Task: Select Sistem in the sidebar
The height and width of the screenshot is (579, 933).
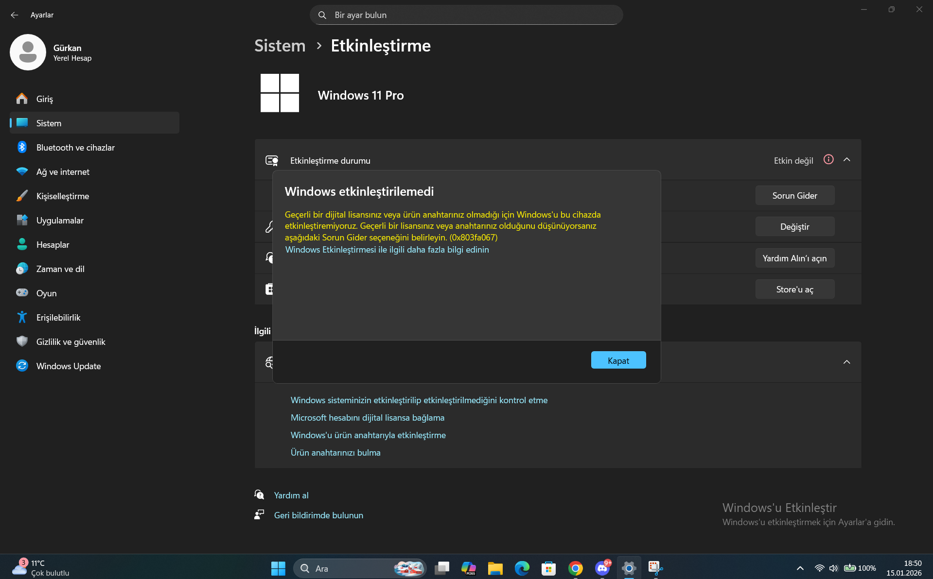Action: (94, 123)
